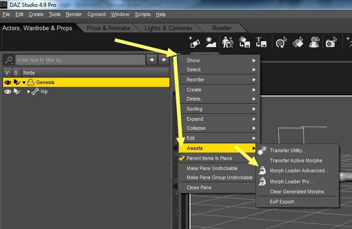Open the Create submenu in pane menu
The height and width of the screenshot is (229, 352).
[219, 90]
